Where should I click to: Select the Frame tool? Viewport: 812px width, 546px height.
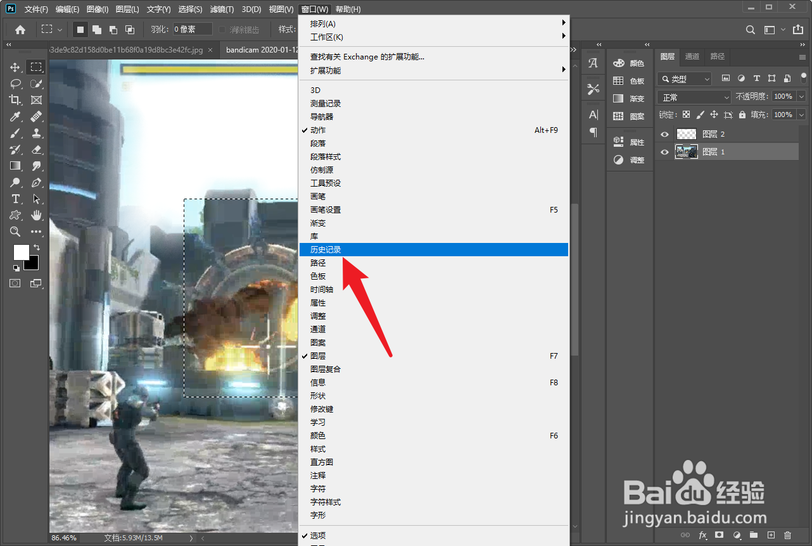tap(36, 100)
